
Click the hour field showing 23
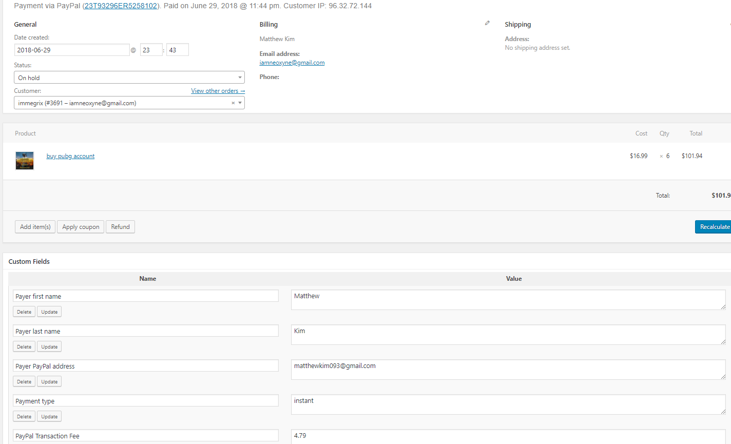[151, 50]
